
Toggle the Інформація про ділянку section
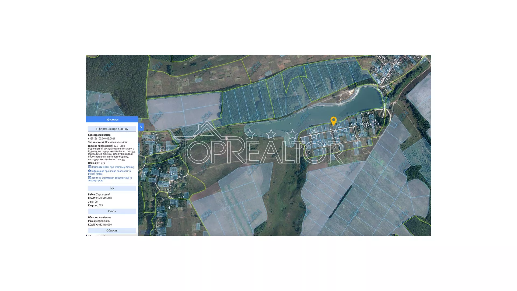coord(112,129)
